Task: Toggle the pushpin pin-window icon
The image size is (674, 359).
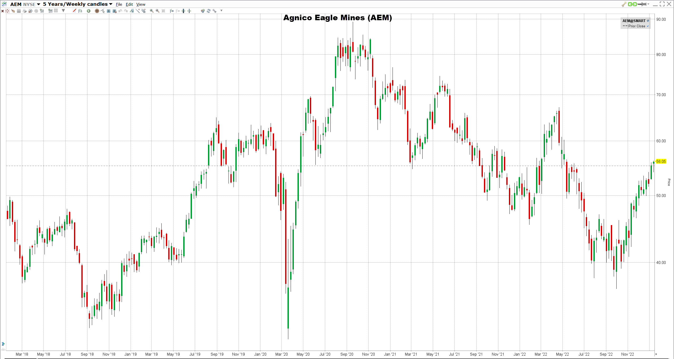Action: pyautogui.click(x=642, y=4)
